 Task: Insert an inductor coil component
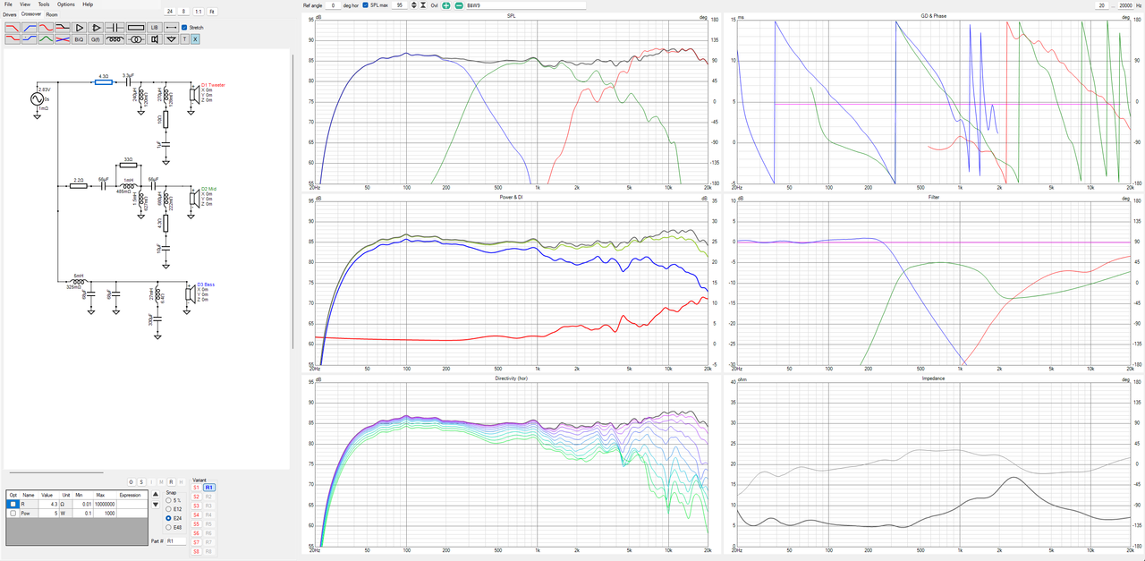click(x=114, y=39)
